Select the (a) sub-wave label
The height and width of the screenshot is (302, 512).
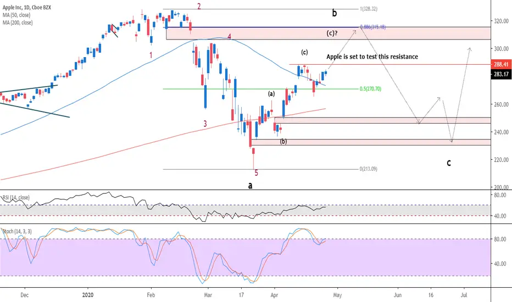pos(271,94)
